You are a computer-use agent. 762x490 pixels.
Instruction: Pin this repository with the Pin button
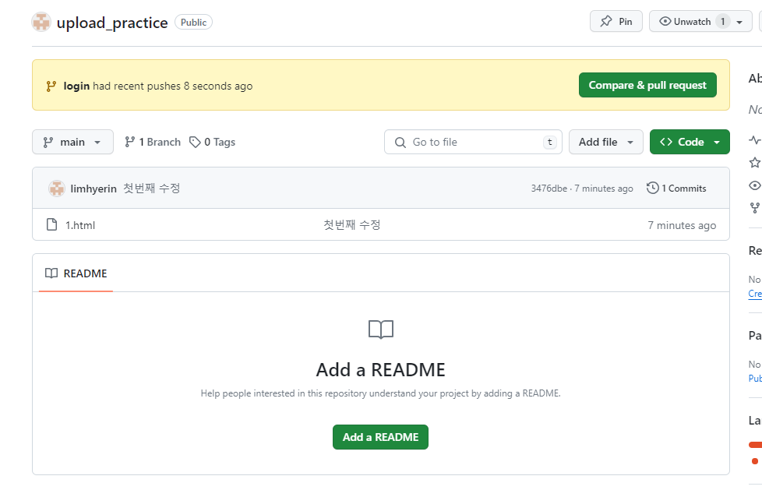pos(616,21)
